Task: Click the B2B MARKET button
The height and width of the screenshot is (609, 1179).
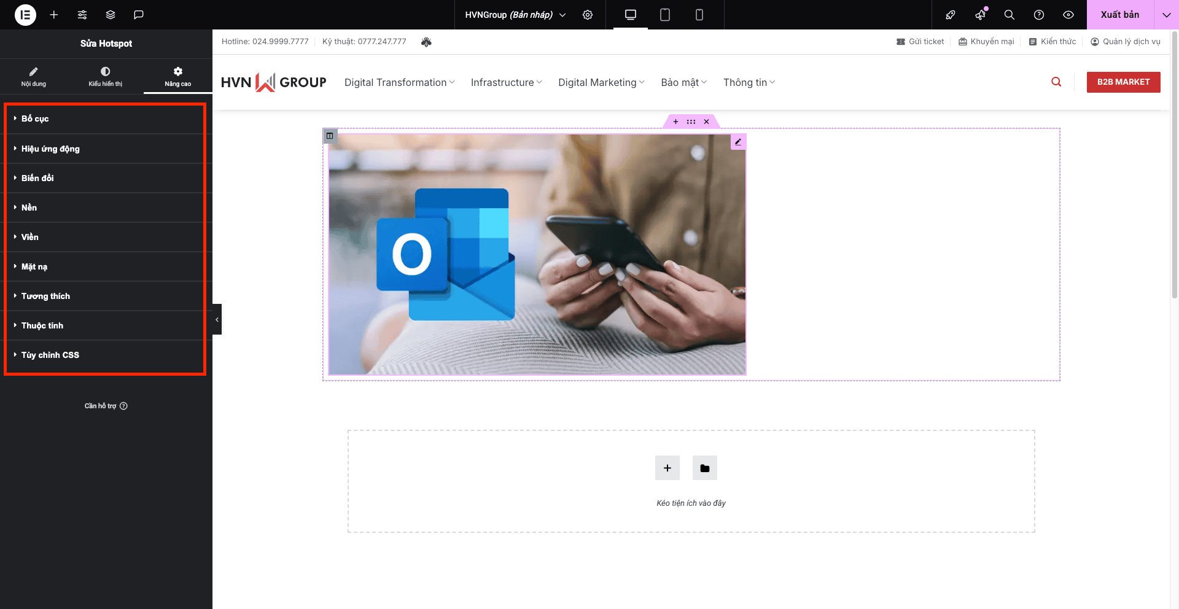Action: [1123, 82]
